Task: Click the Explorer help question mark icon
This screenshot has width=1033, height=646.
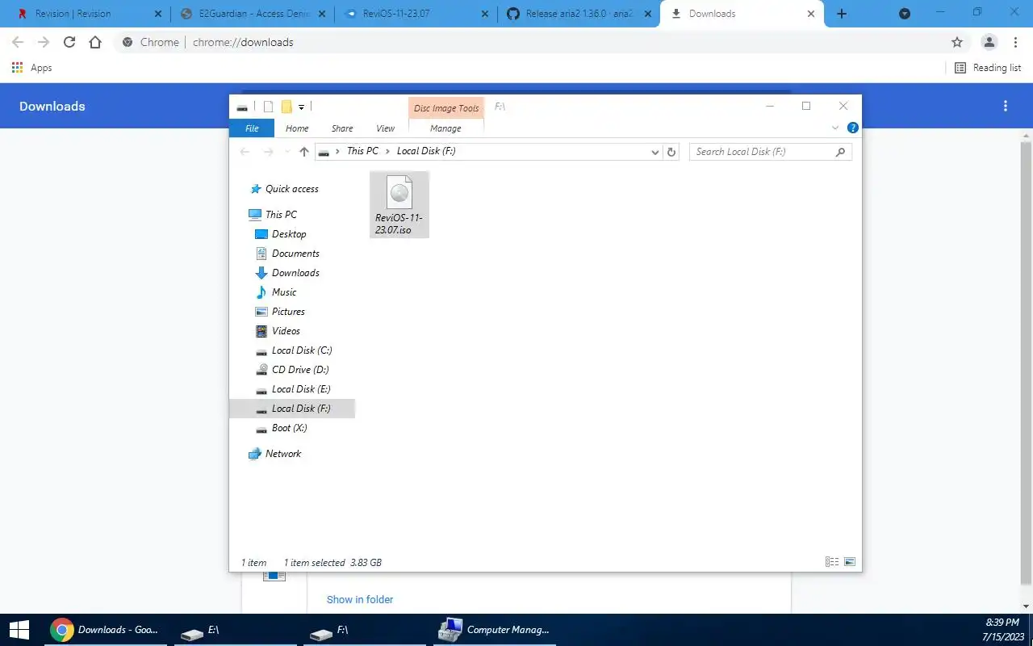Action: click(853, 128)
